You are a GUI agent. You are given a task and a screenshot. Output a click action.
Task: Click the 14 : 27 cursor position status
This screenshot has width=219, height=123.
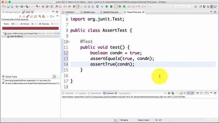coord(158,120)
